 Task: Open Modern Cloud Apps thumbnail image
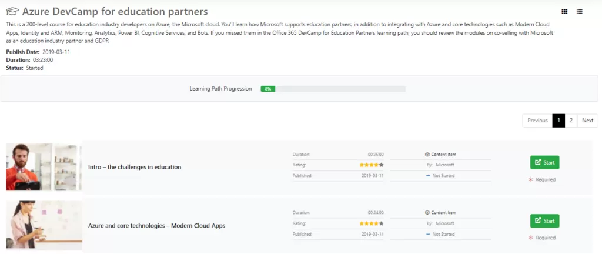click(x=44, y=226)
